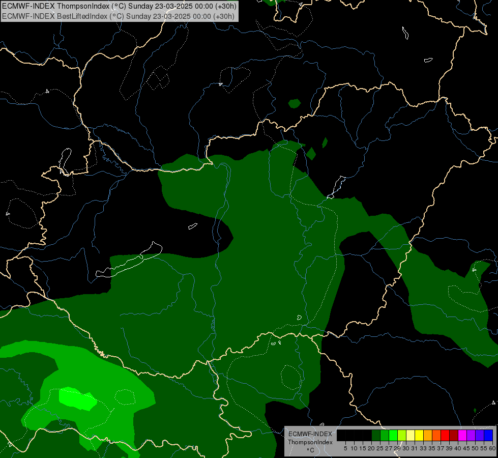Screen dimensions: 498x458
Task: Click the legend's ECMWF-INDEX label
Action: [x=310, y=434]
